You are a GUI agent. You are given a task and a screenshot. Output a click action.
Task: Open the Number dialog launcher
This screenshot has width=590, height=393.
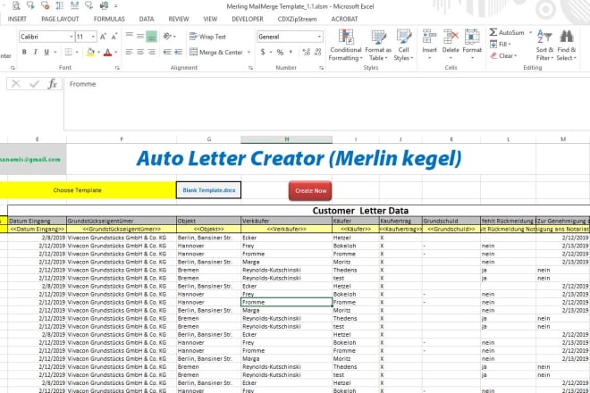coord(321,68)
